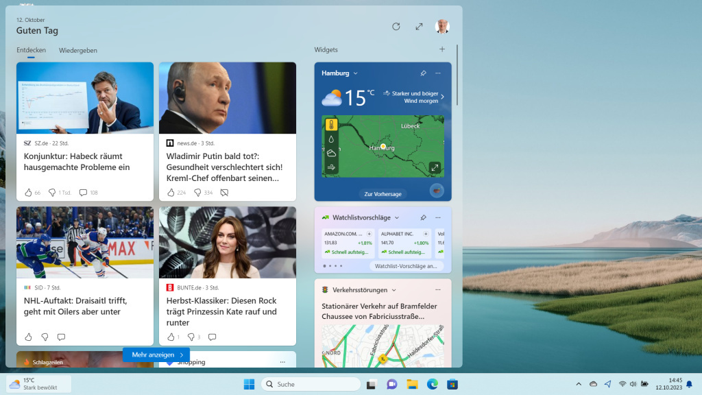Open Zur Vorhersage forecast link
This screenshot has width=702, height=395.
[x=383, y=194]
